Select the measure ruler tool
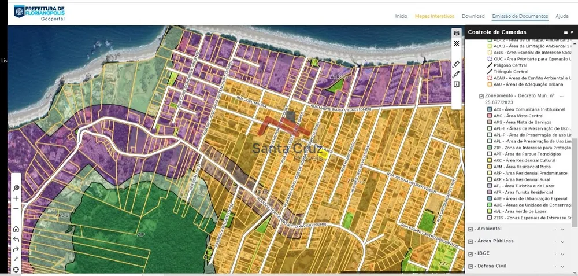Viewport: 578px width, 276px height. point(457,64)
